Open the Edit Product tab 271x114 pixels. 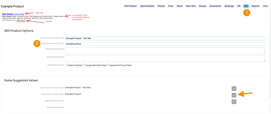[130, 6]
